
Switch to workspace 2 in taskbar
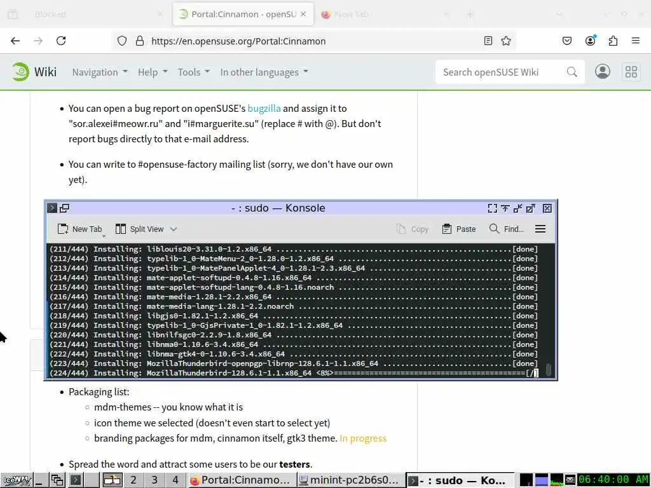tap(134, 480)
